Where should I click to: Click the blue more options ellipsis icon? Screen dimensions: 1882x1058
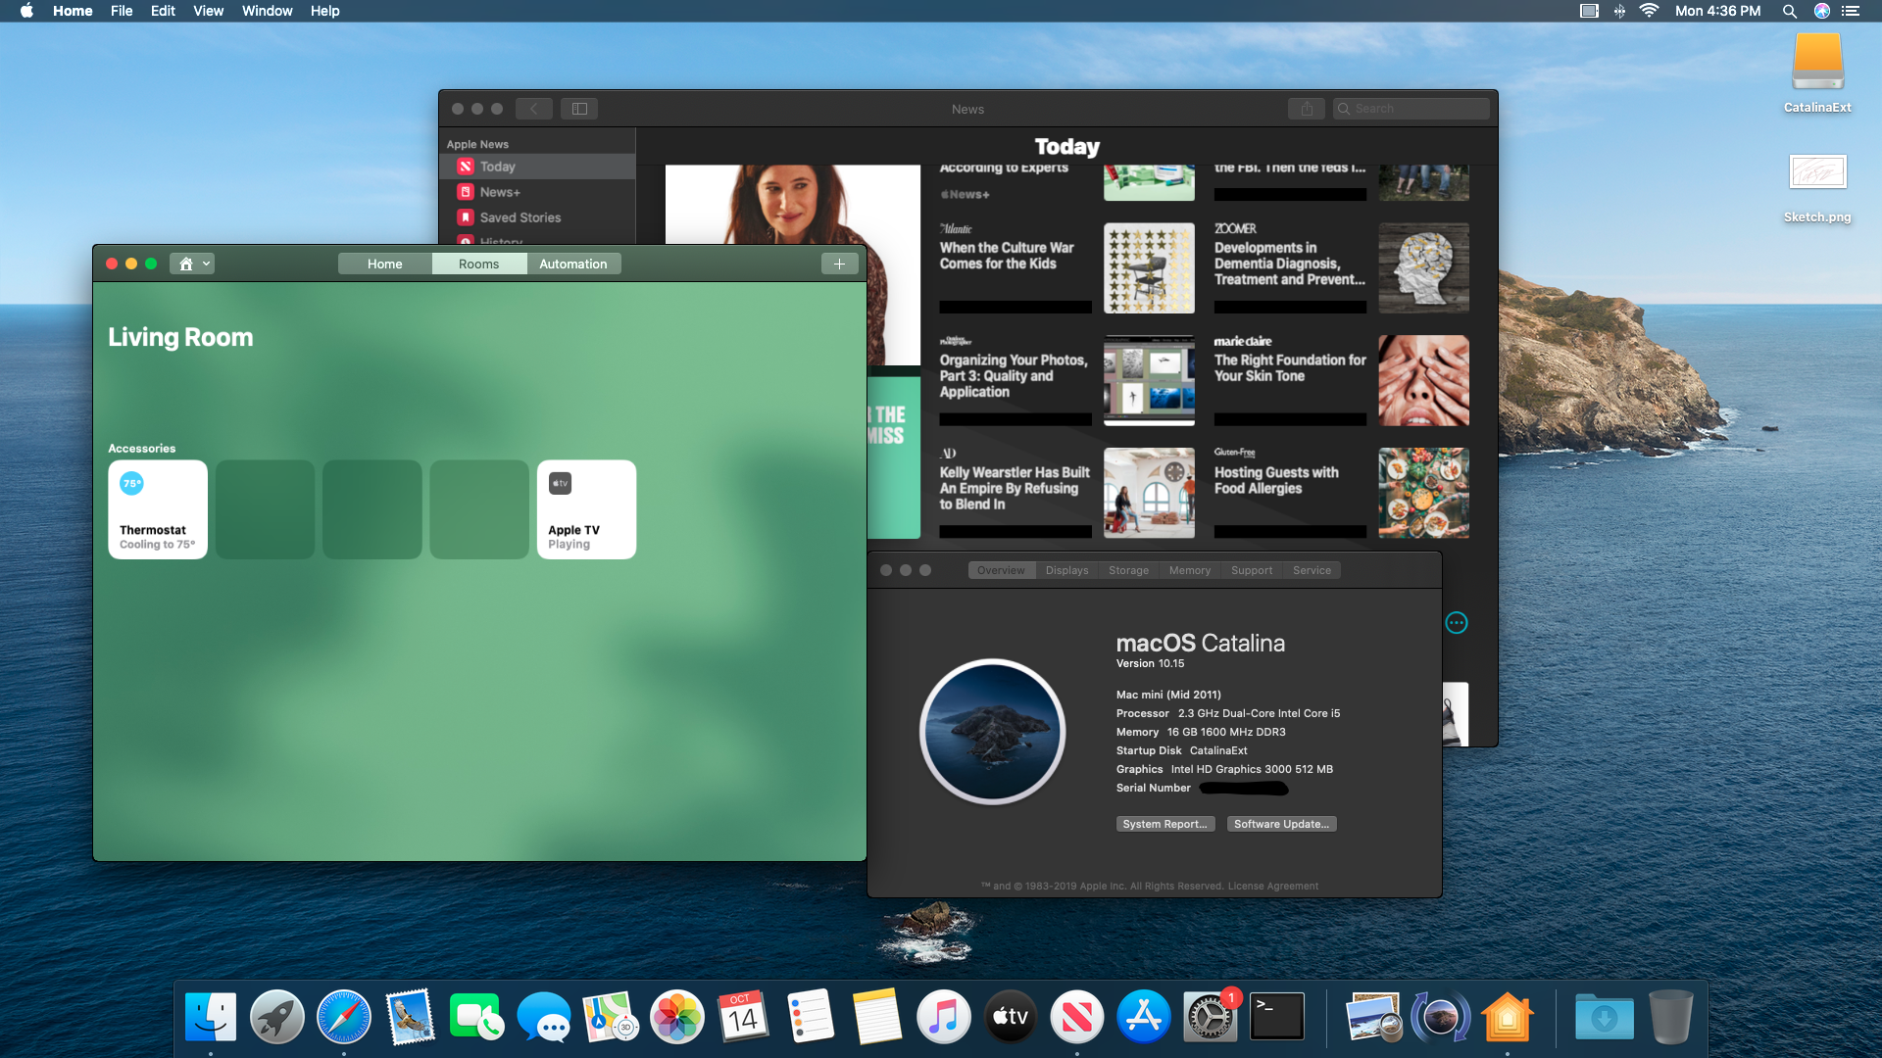(1457, 623)
